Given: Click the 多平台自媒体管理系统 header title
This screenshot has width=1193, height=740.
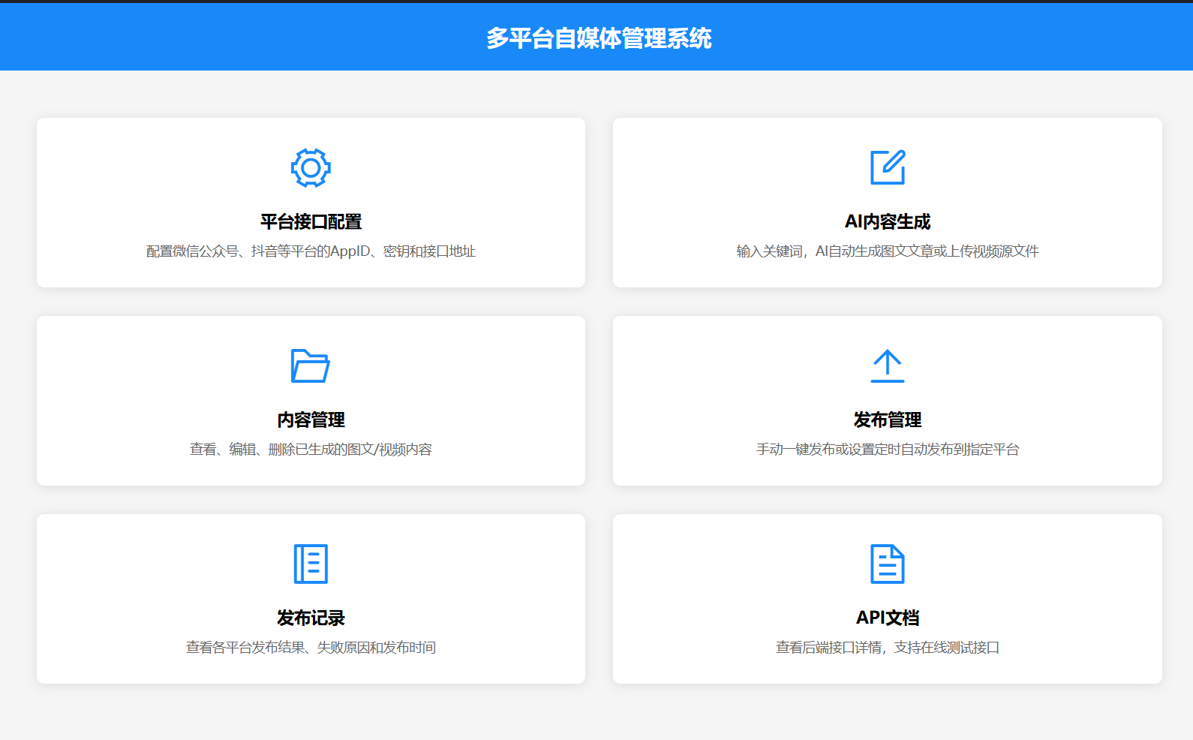Looking at the screenshot, I should point(598,38).
